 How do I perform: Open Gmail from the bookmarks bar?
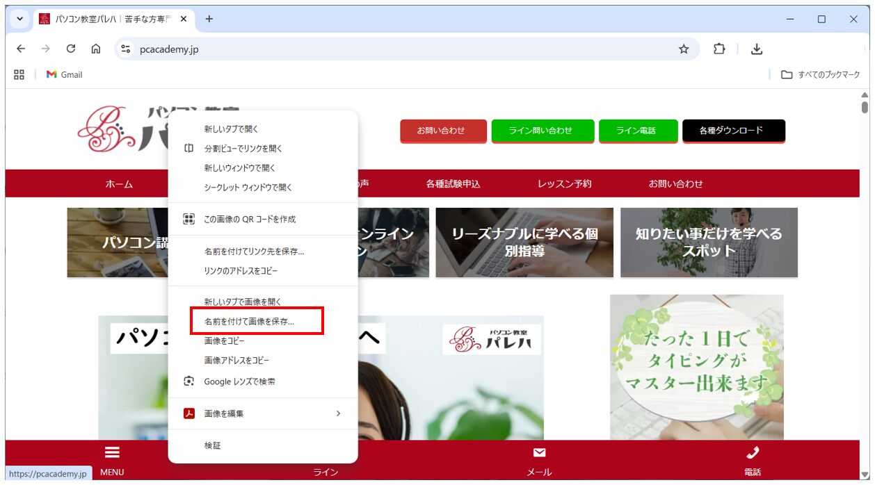pos(63,74)
